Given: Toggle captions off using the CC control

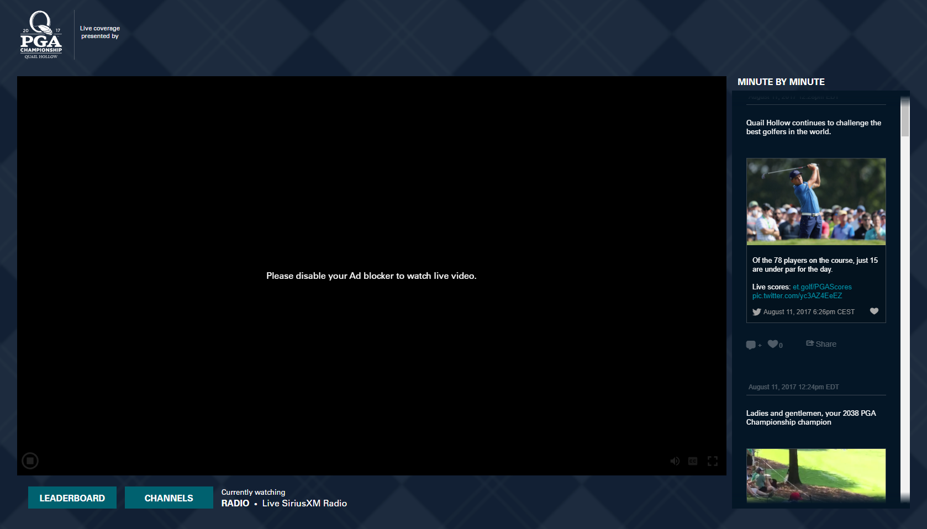Looking at the screenshot, I should [692, 461].
